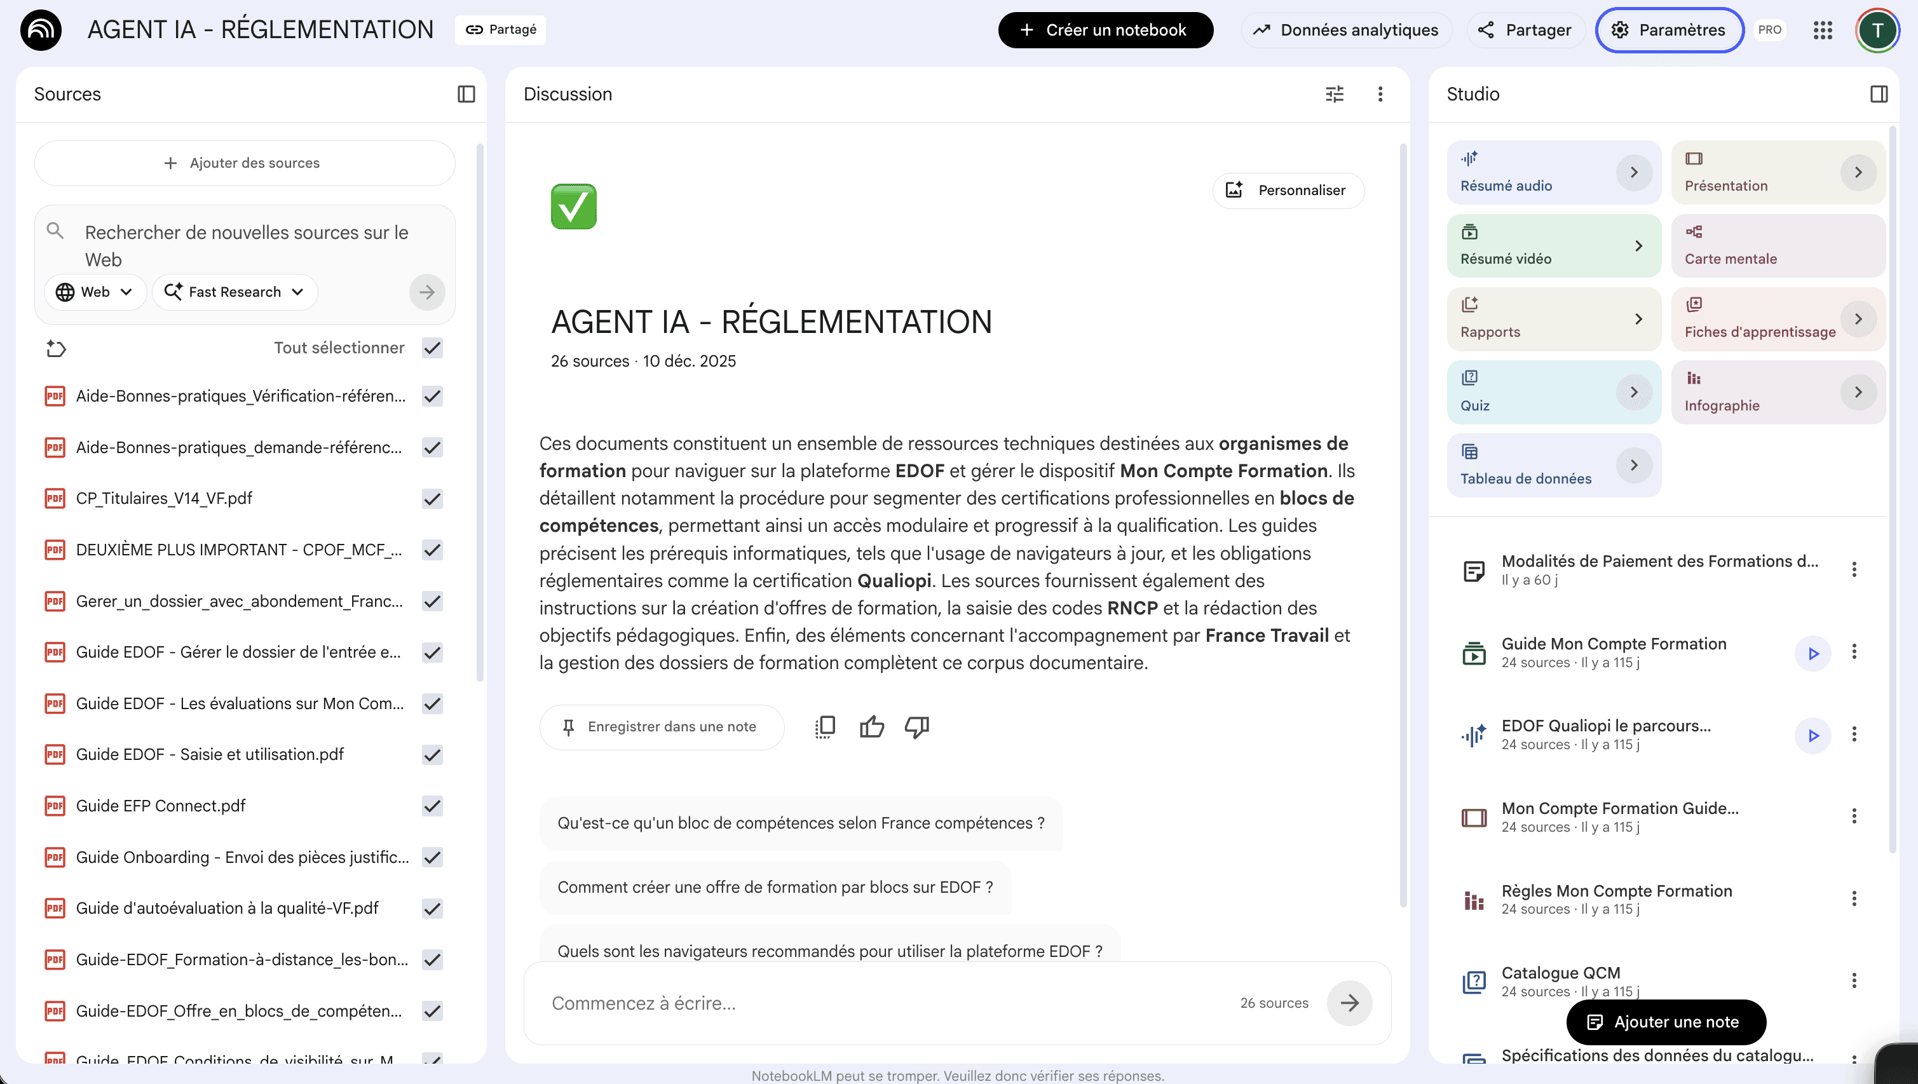
Task: Expand Présentation options chevron
Action: 1858,172
